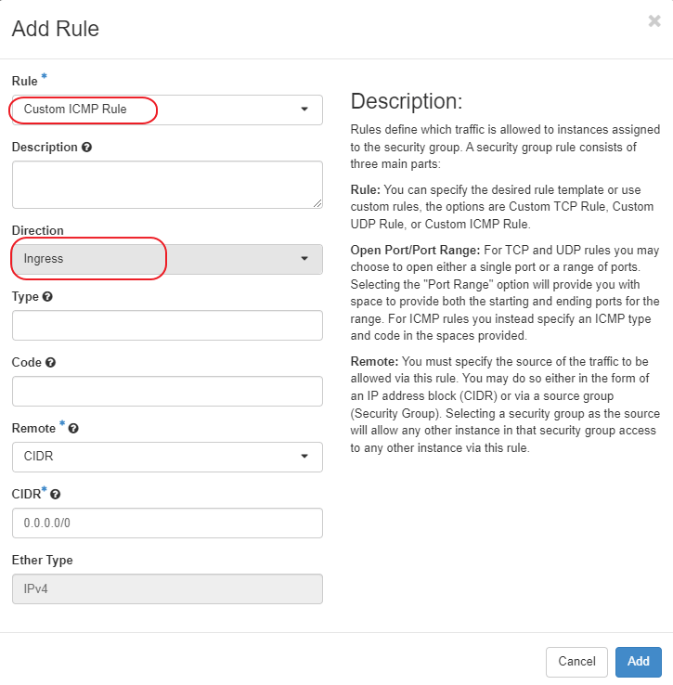Focus the ICMP Type input field
This screenshot has height=685, width=673.
167,325
